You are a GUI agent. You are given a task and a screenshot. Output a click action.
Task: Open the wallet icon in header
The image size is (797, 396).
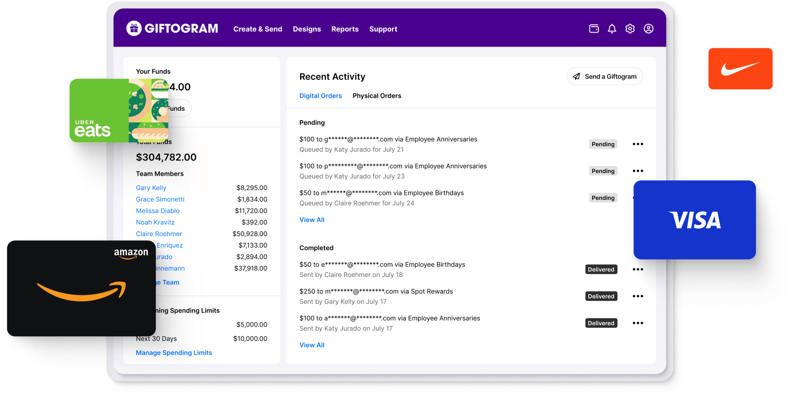point(594,29)
